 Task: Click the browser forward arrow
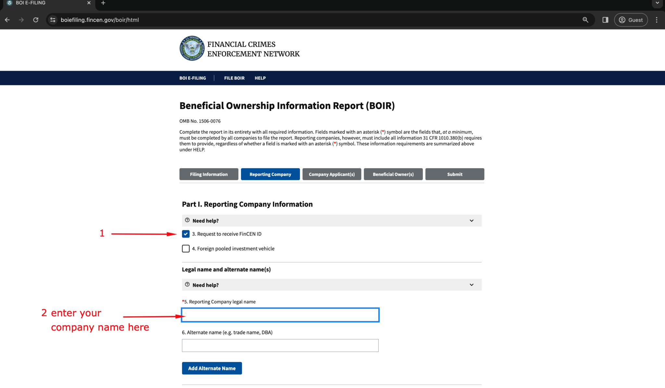tap(21, 20)
